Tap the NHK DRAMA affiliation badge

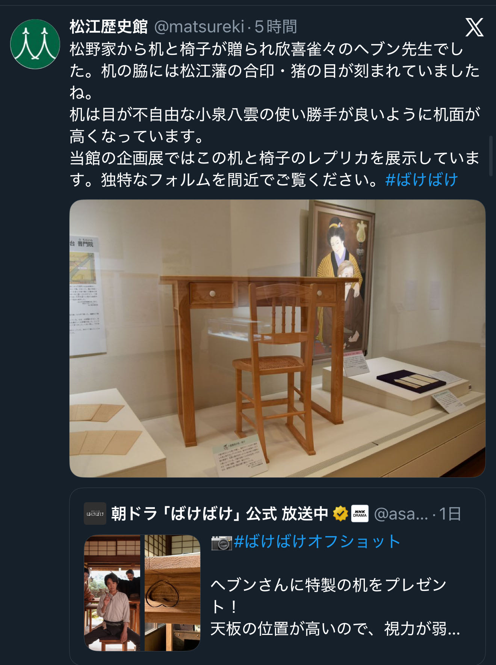point(360,514)
